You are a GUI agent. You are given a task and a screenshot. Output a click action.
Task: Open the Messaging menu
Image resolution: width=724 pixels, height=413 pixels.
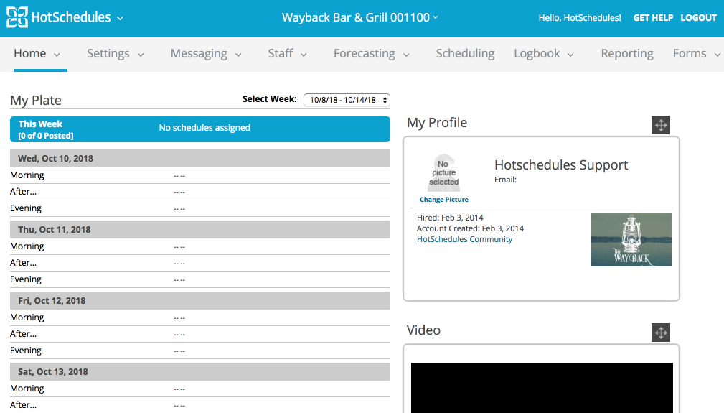(x=199, y=54)
